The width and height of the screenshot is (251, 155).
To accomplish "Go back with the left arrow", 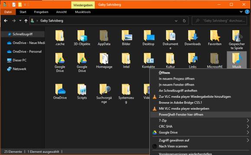I will pos(6,21).
